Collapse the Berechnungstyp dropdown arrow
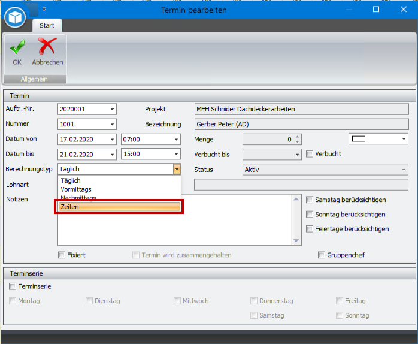 click(x=177, y=169)
